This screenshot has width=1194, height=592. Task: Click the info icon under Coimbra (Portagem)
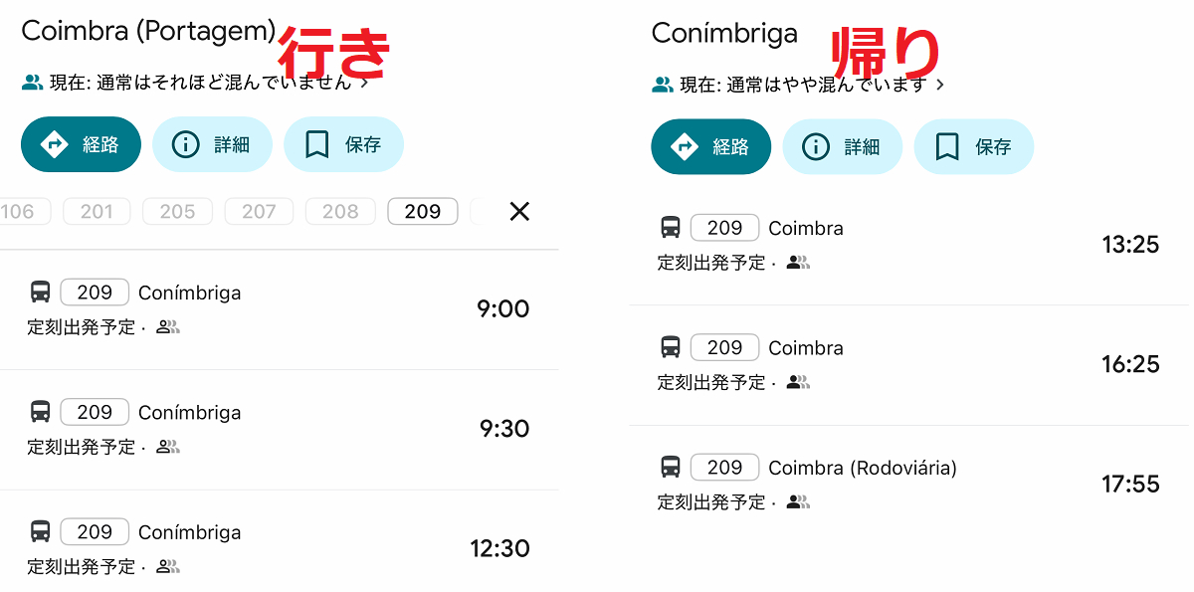coord(185,145)
